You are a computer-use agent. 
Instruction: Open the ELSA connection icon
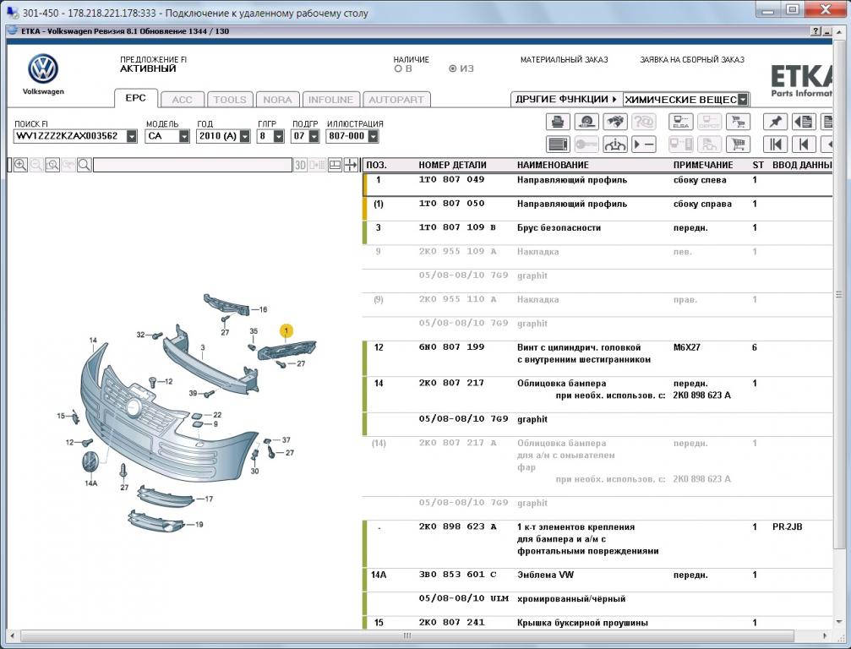680,122
